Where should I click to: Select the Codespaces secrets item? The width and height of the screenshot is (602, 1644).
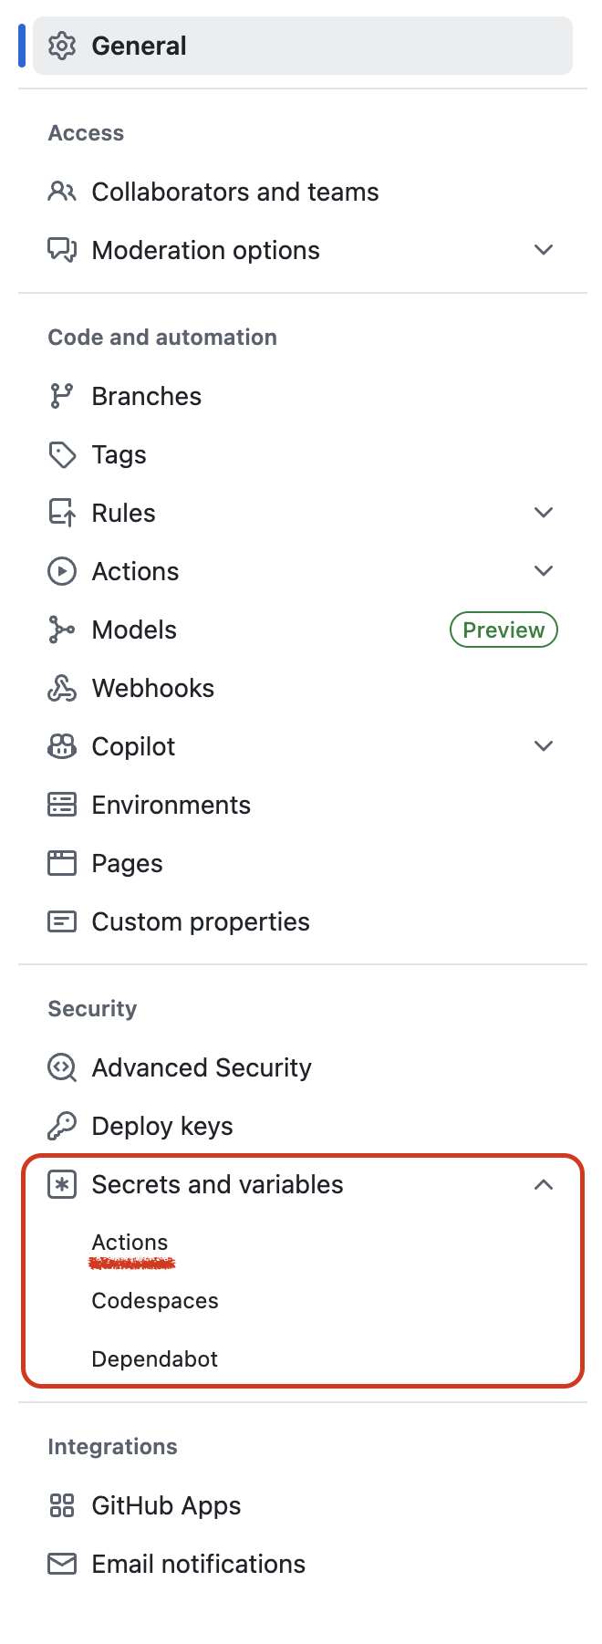click(x=155, y=1301)
